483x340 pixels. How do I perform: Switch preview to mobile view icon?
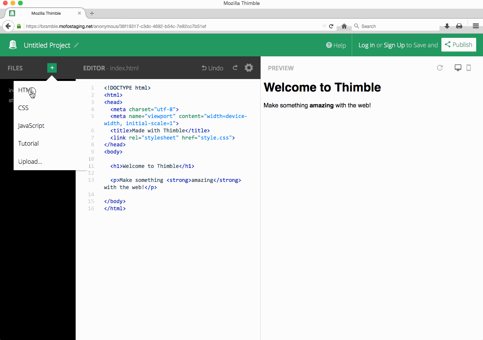469,67
